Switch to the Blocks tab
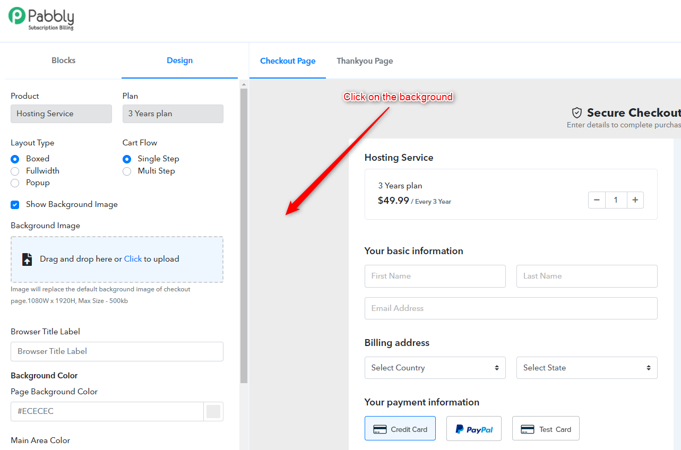Image resolution: width=681 pixels, height=450 pixels. point(64,60)
